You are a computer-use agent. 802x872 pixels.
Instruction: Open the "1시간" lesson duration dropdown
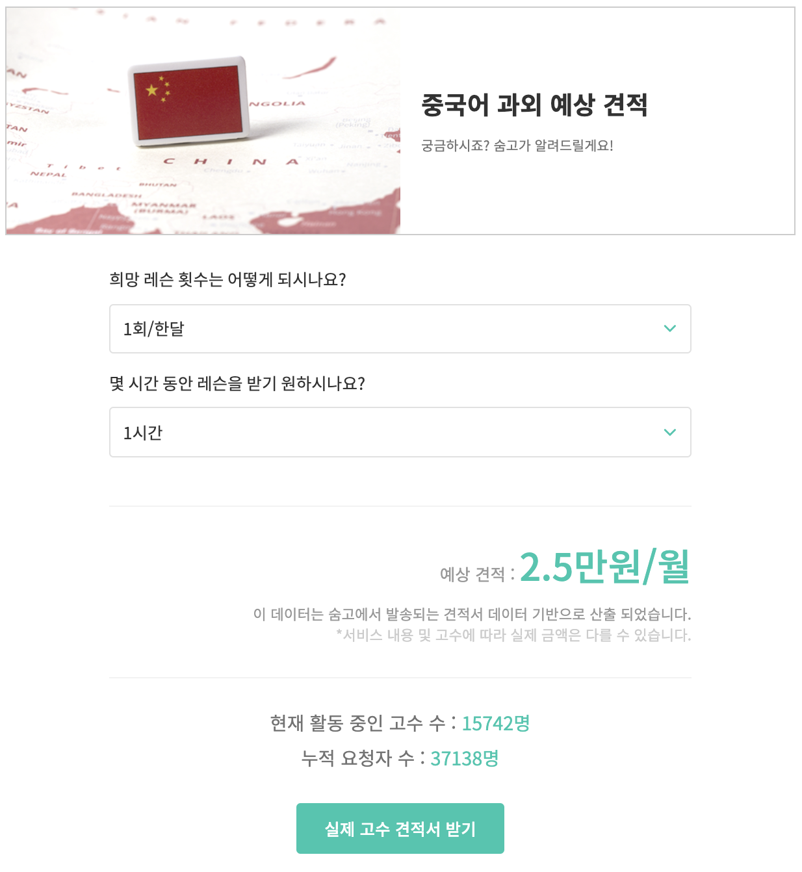click(400, 432)
